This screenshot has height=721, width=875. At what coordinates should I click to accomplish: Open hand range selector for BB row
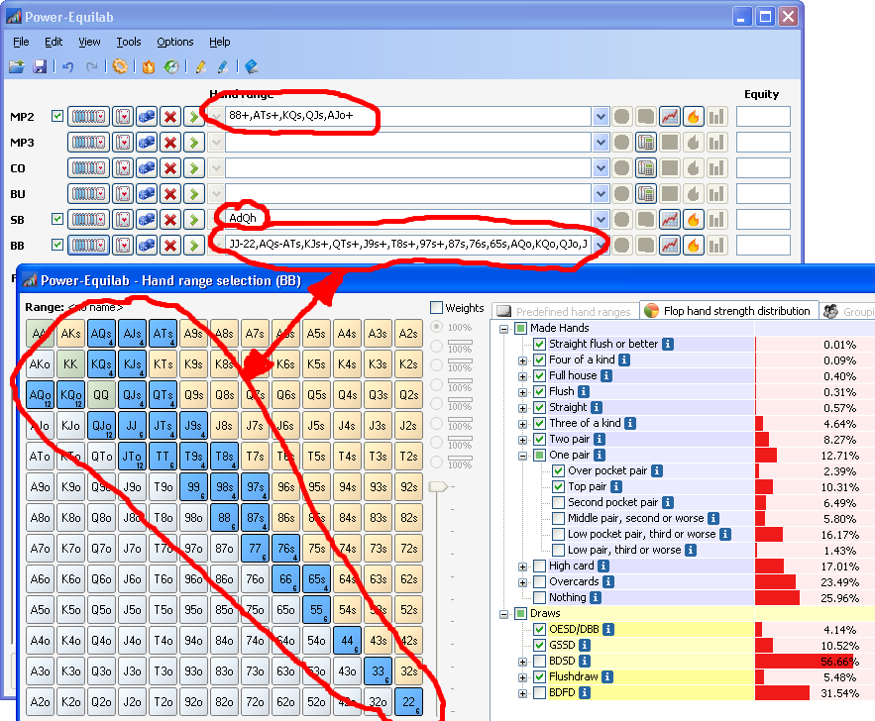click(x=88, y=246)
